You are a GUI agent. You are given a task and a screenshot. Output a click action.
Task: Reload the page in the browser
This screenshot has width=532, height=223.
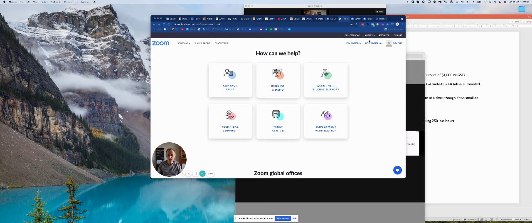pos(164,24)
